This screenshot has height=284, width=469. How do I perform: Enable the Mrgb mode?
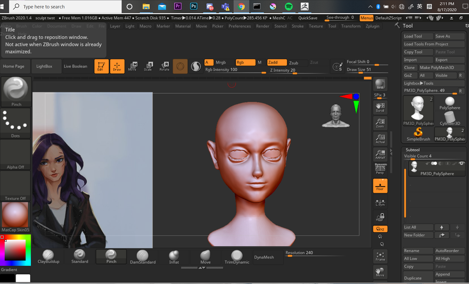(x=224, y=62)
